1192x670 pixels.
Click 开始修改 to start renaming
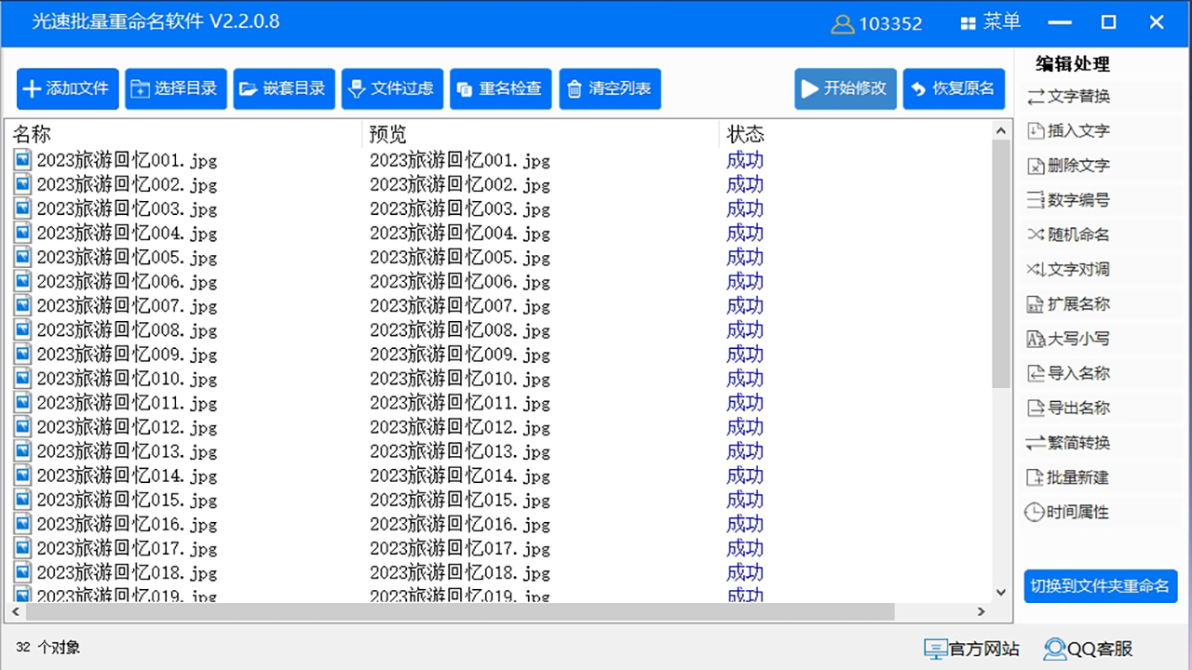[845, 88]
